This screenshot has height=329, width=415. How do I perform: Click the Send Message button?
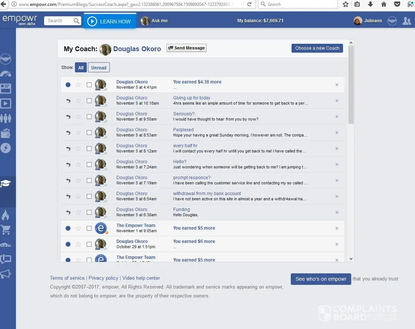pyautogui.click(x=187, y=48)
